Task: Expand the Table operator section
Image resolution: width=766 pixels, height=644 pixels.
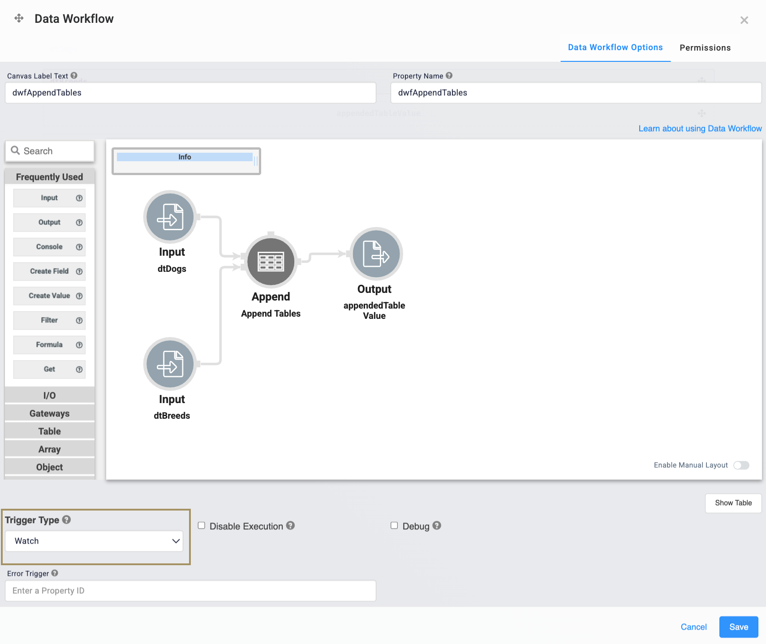Action: (x=49, y=431)
